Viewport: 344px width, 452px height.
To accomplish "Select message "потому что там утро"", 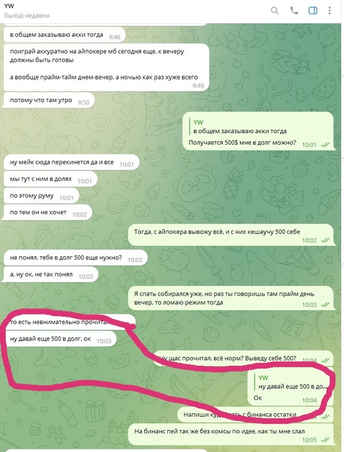I will click(49, 101).
